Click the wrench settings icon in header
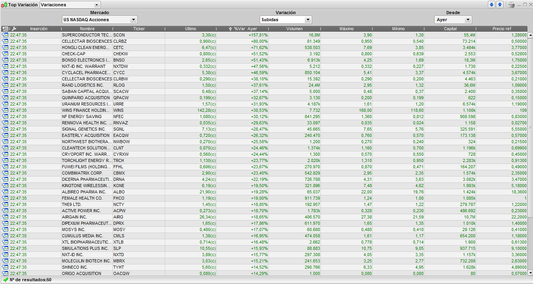 (14, 29)
